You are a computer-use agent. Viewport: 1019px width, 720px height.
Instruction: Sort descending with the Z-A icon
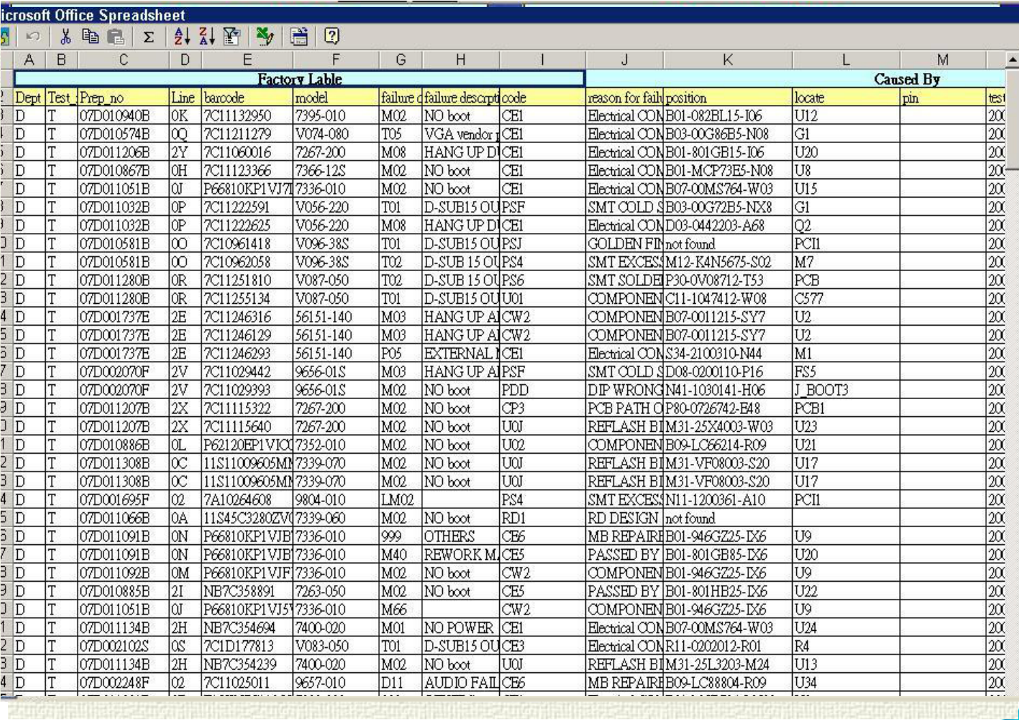207,37
